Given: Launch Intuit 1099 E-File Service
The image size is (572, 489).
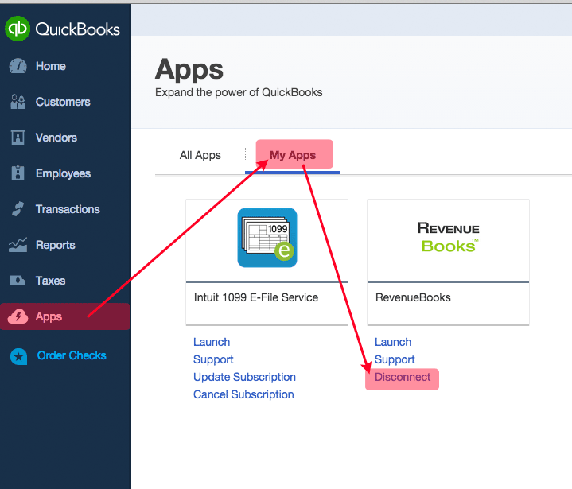Looking at the screenshot, I should coord(212,342).
